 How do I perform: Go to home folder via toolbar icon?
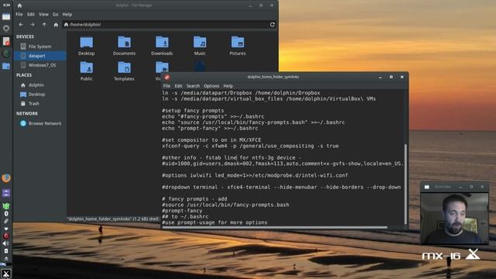(x=56, y=24)
